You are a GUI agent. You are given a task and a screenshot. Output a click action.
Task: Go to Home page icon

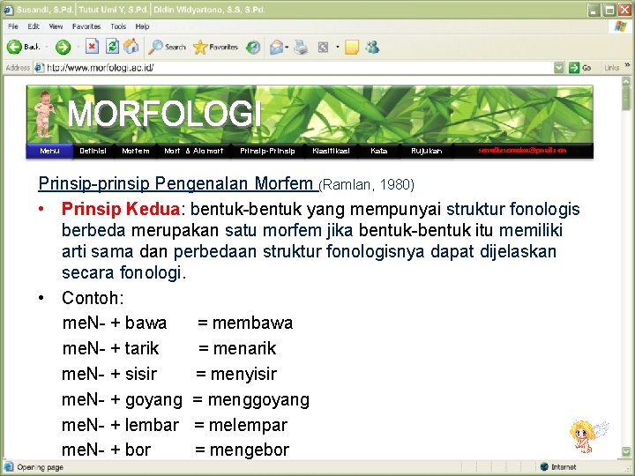[131, 47]
